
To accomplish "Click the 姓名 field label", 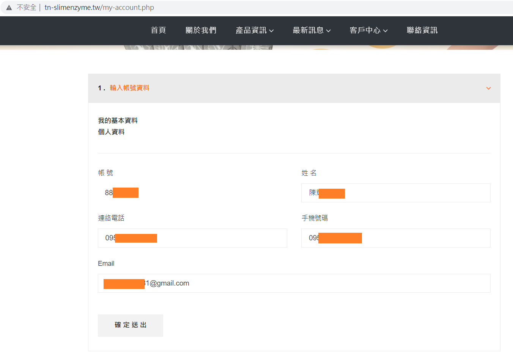I will click(309, 173).
